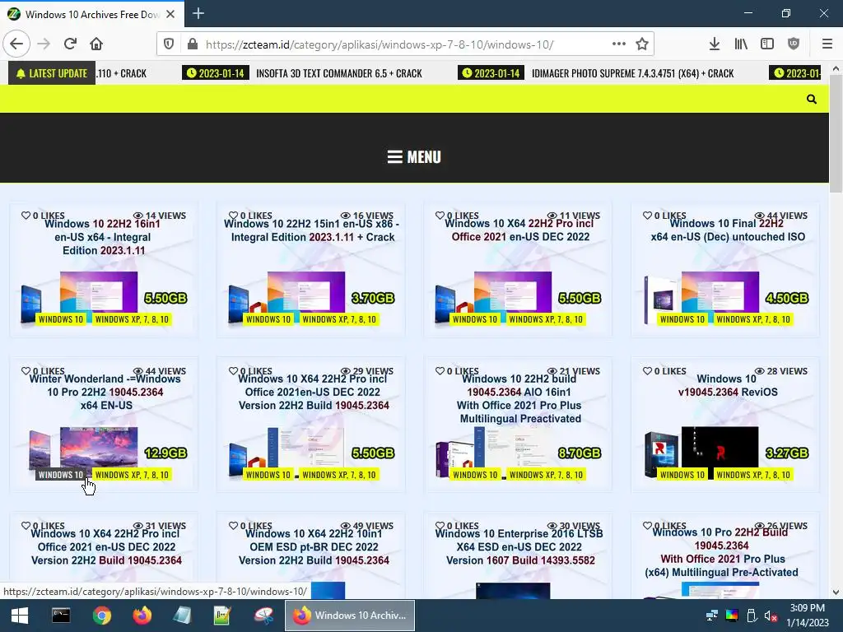Like Windows 10 v19045.2364 ReviOS heart
Viewport: 843px width, 632px height.
tap(647, 371)
